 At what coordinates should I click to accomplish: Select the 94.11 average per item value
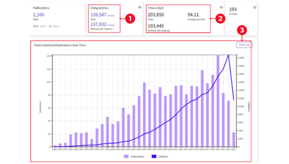click(193, 14)
